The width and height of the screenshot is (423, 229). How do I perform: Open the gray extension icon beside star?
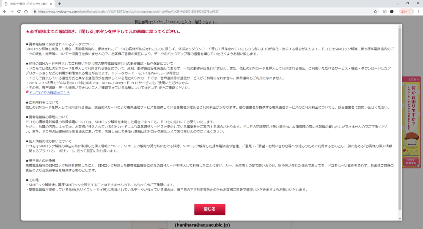[x=385, y=11]
